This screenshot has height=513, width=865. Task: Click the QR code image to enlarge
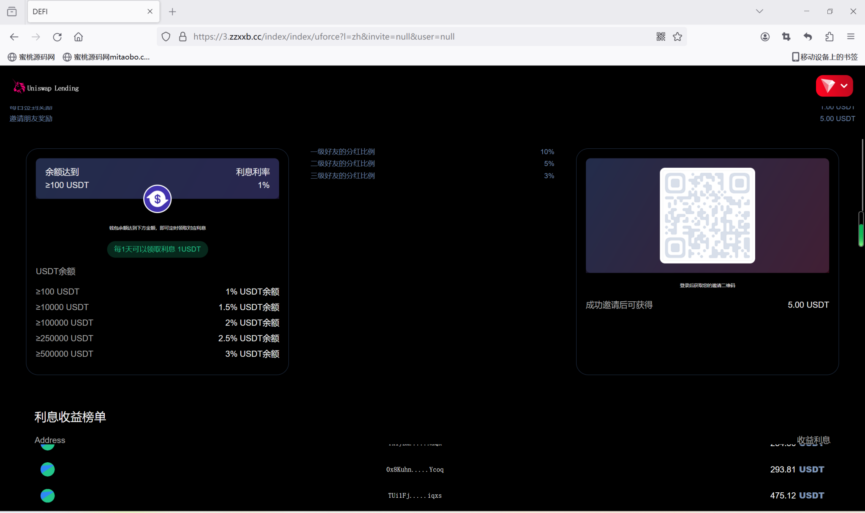coord(707,215)
